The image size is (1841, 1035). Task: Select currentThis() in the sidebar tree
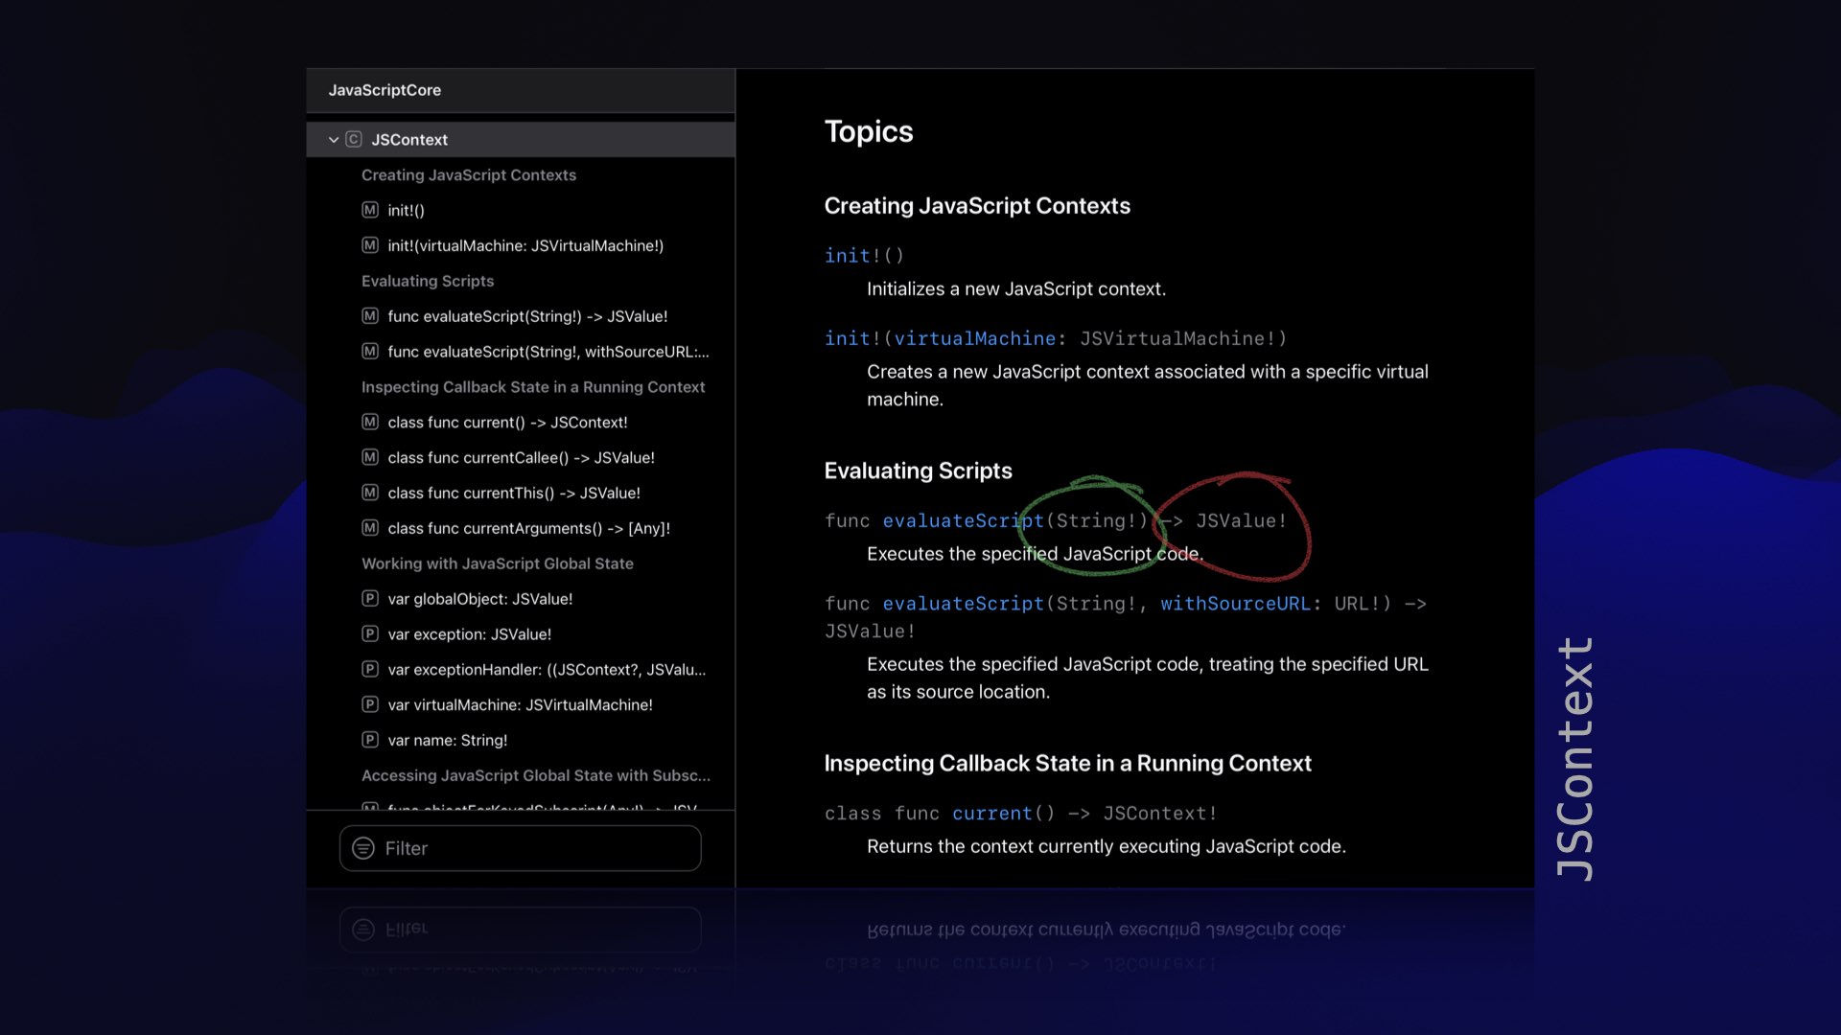(x=513, y=493)
